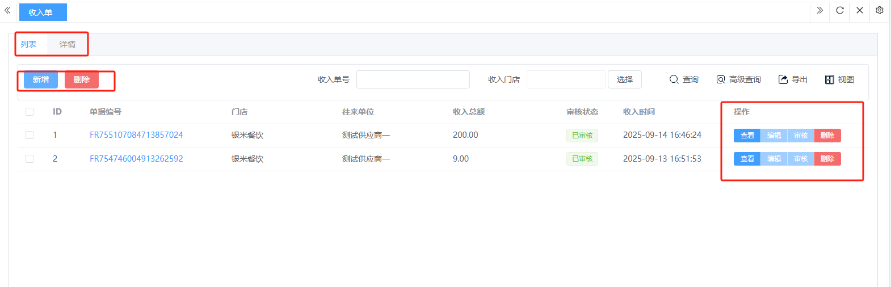Open receipt link FR755107084713857024
The height and width of the screenshot is (287, 891).
tap(136, 135)
